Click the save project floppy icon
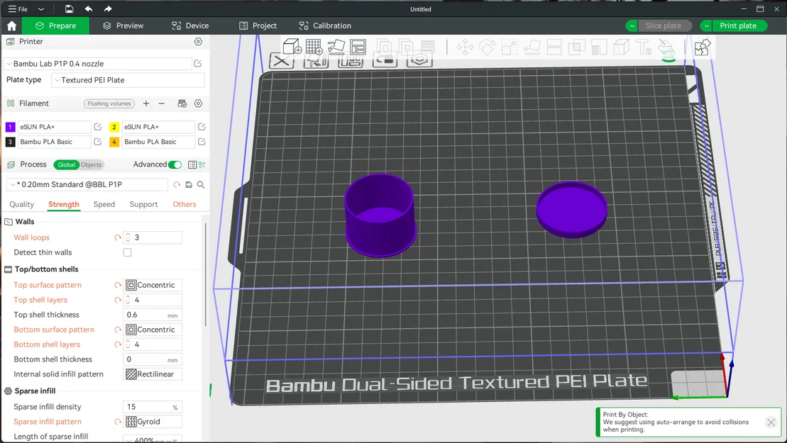Screen dimensions: 787x443 pos(70,9)
